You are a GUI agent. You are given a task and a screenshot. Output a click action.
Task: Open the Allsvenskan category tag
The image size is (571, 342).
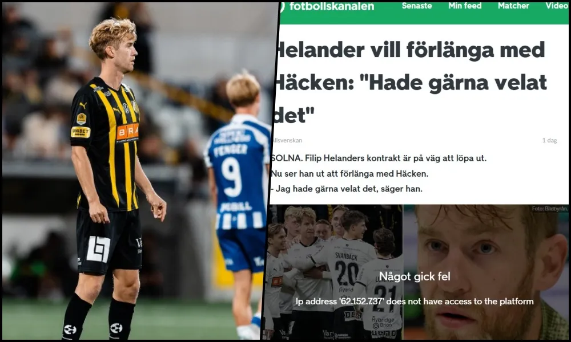[x=287, y=140]
